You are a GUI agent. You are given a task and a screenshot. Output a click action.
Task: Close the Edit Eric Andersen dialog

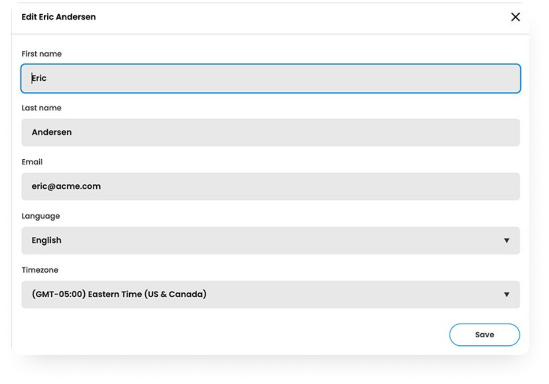click(515, 17)
